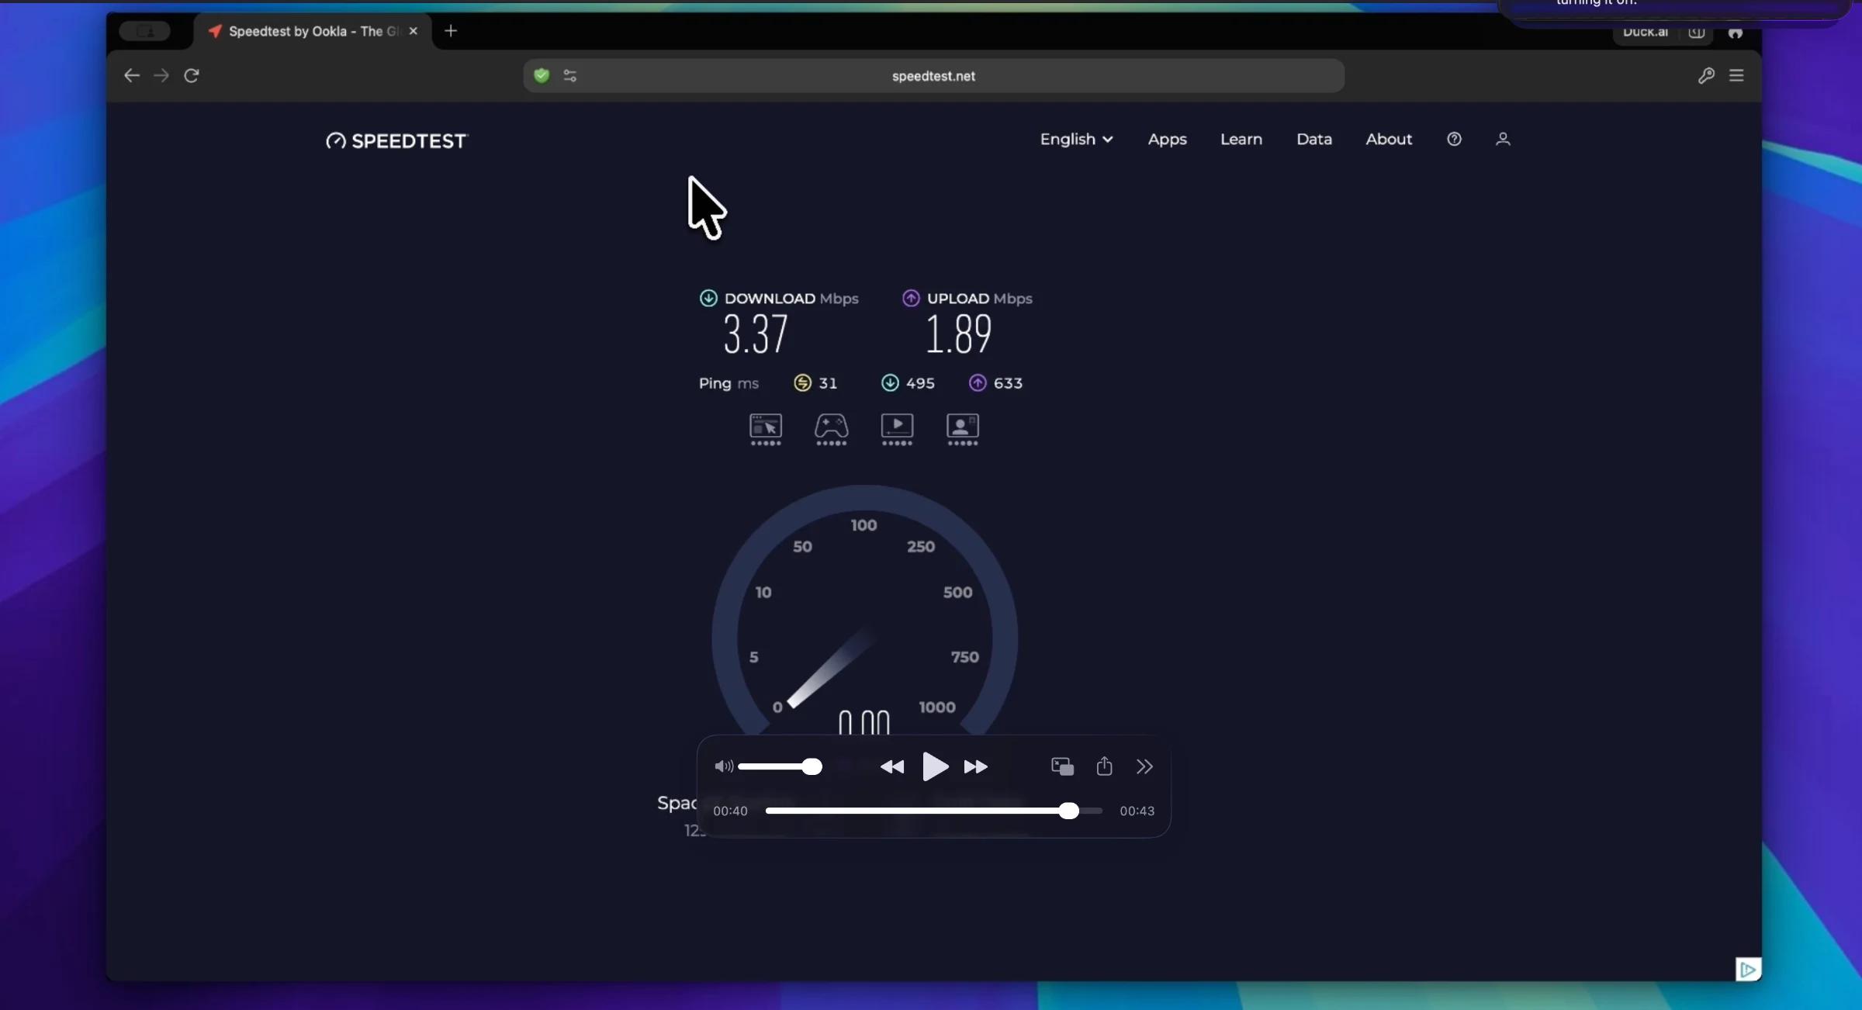Click the Ping ms label
Image resolution: width=1862 pixels, height=1010 pixels.
point(729,383)
